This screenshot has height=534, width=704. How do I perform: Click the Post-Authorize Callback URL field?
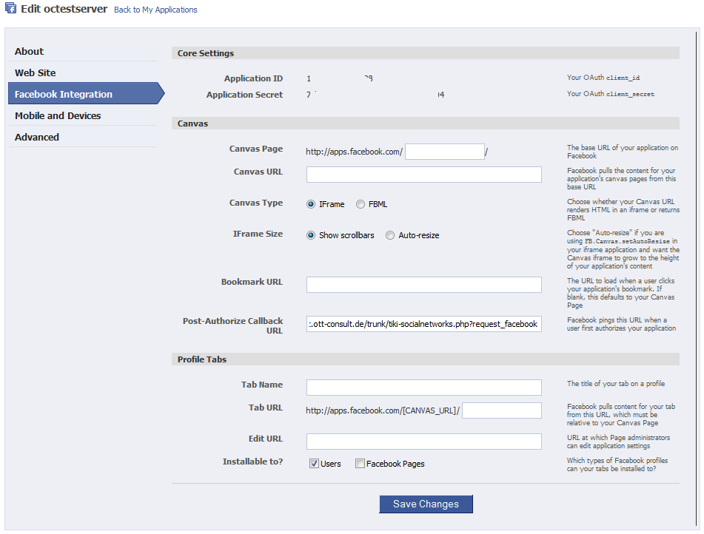click(x=423, y=324)
